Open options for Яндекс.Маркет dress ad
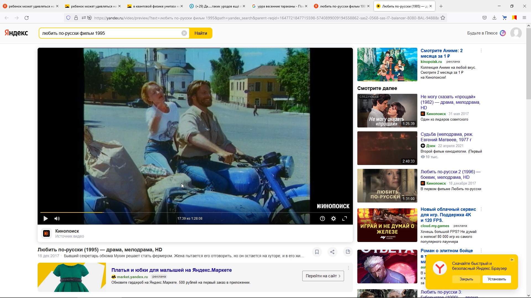Image resolution: width=531 pixels, height=298 pixels. pos(348,268)
